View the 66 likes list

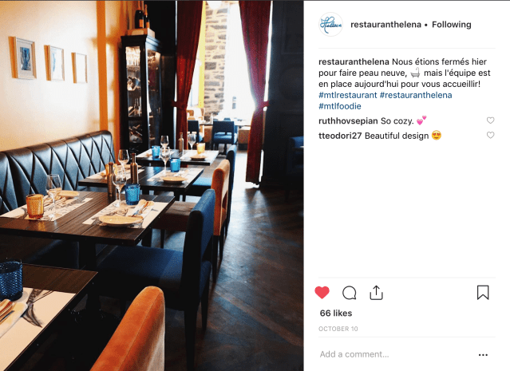336,313
